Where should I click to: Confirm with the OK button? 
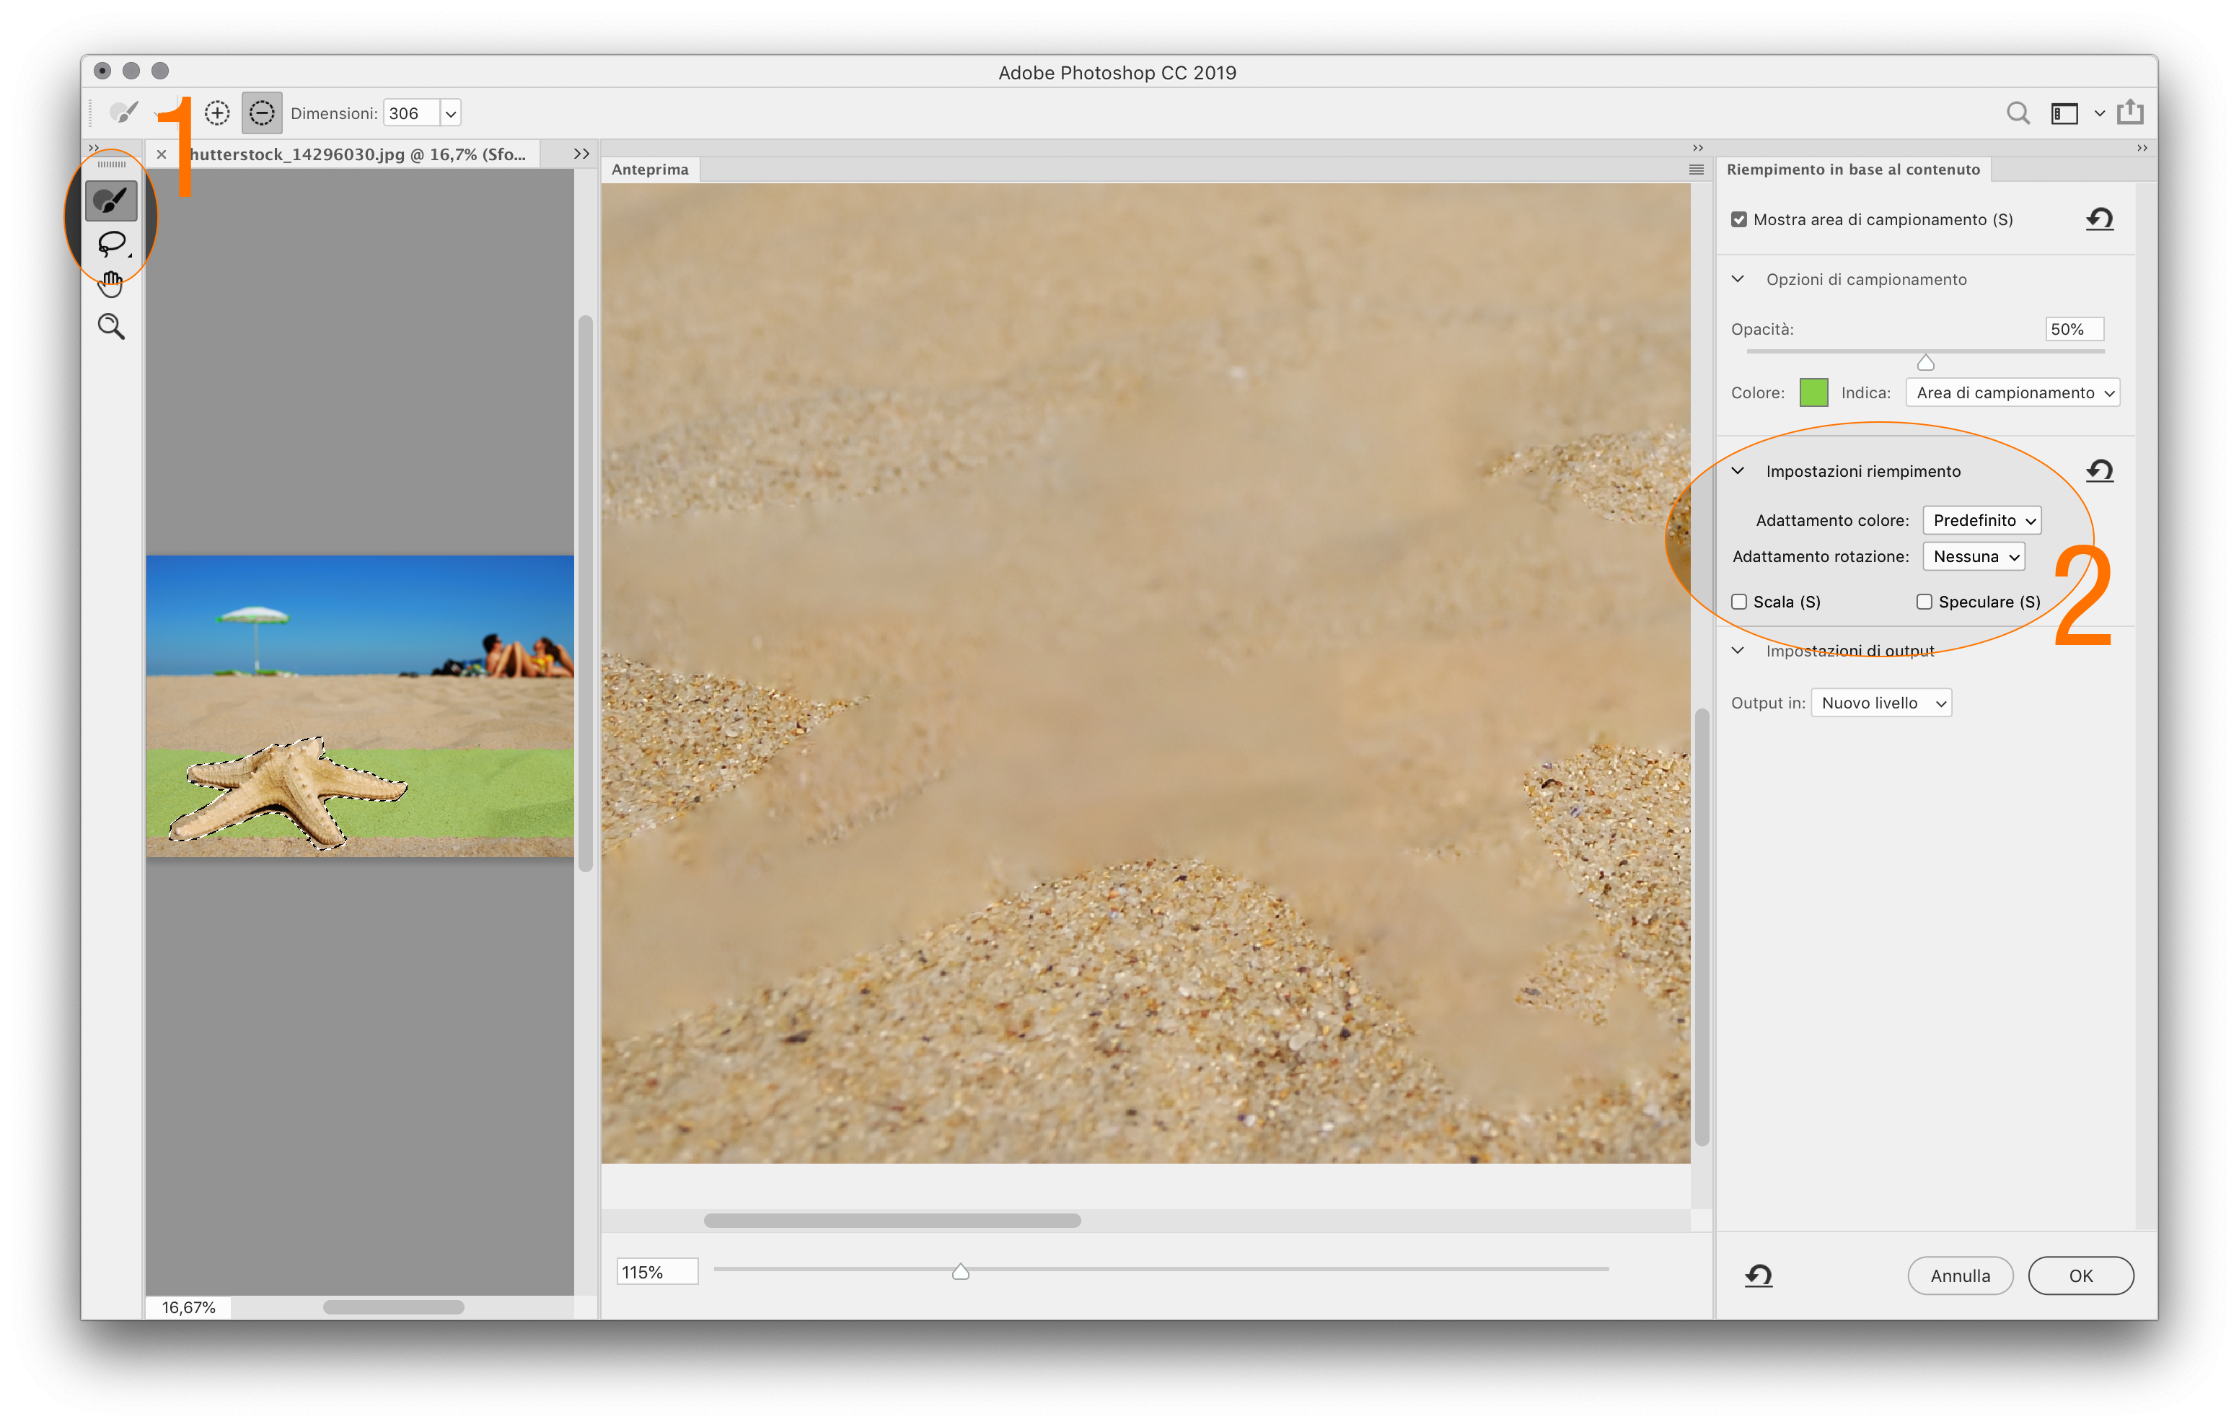[2080, 1275]
